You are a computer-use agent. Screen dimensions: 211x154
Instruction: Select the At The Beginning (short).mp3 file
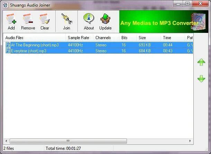(35, 45)
